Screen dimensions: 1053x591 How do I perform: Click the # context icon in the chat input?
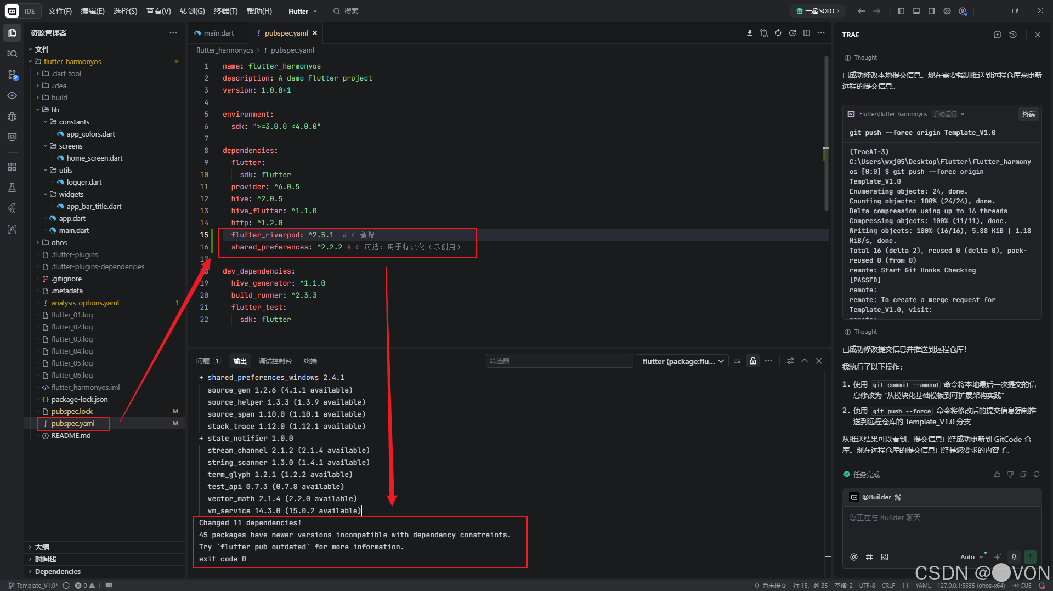pyautogui.click(x=869, y=557)
